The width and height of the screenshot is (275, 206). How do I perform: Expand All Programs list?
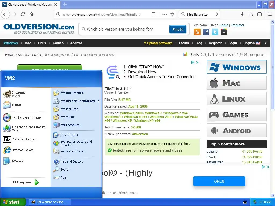click(26, 182)
